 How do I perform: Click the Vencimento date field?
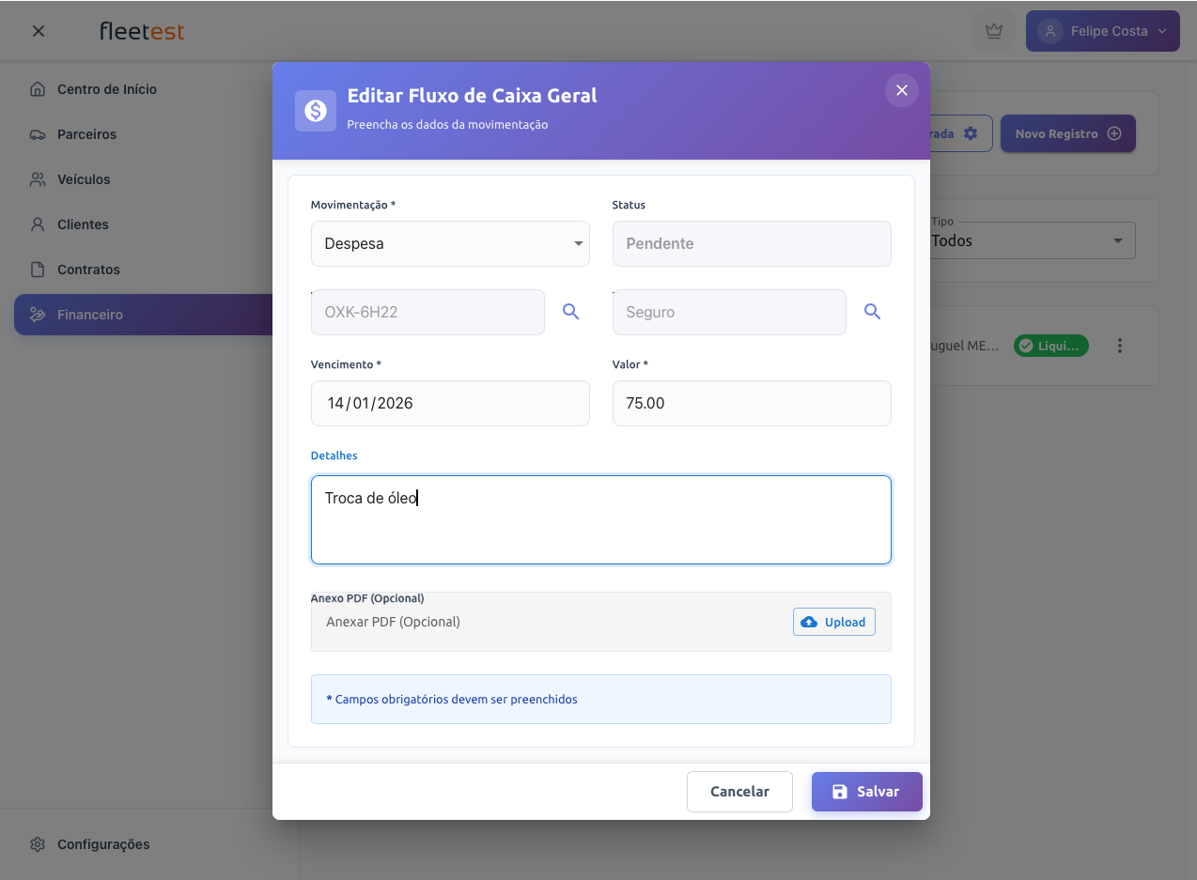pos(450,404)
